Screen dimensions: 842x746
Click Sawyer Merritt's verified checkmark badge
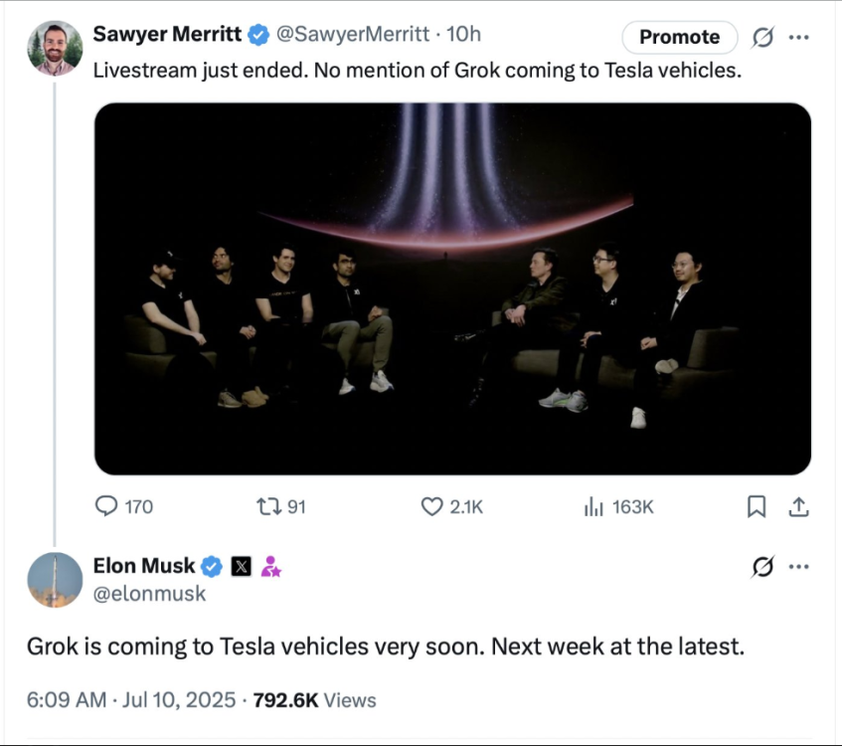click(257, 34)
